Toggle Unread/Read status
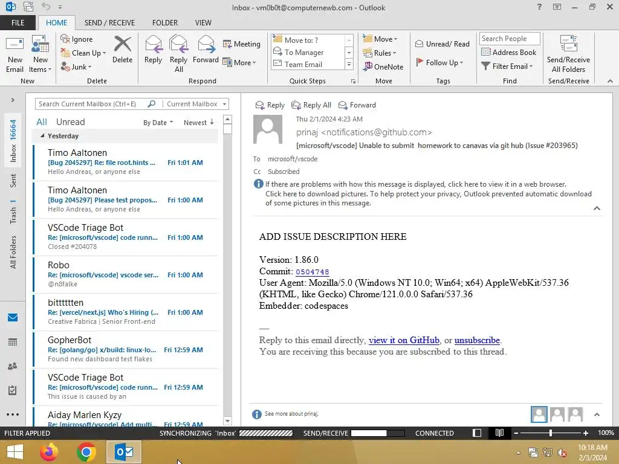The height and width of the screenshot is (464, 619). pyautogui.click(x=442, y=43)
